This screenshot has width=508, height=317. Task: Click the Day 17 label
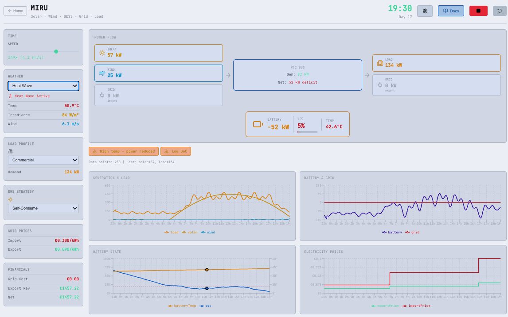pos(405,17)
